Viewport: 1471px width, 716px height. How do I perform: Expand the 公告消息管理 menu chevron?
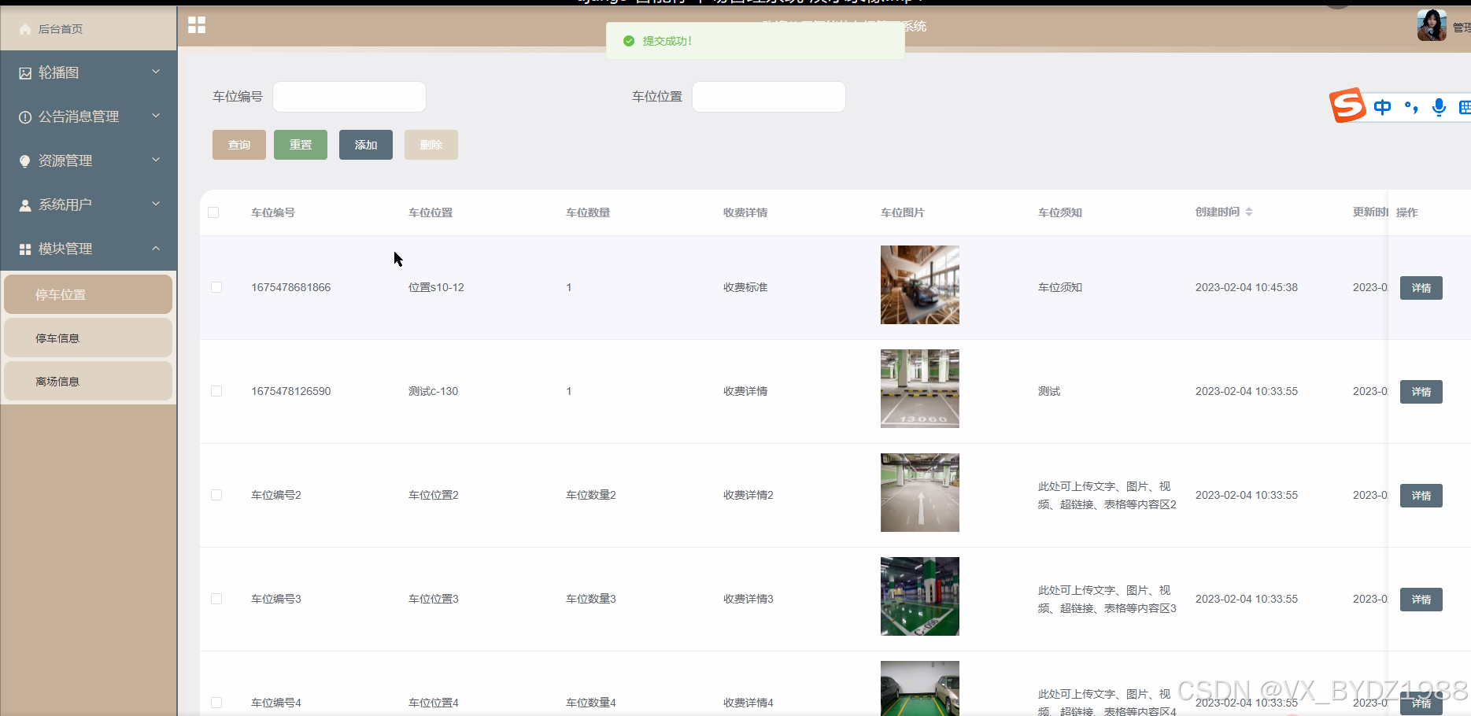coord(156,116)
